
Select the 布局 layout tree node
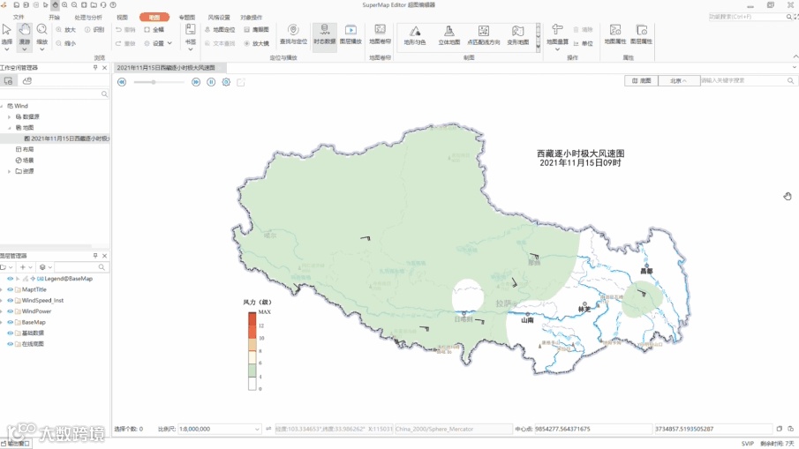point(25,149)
